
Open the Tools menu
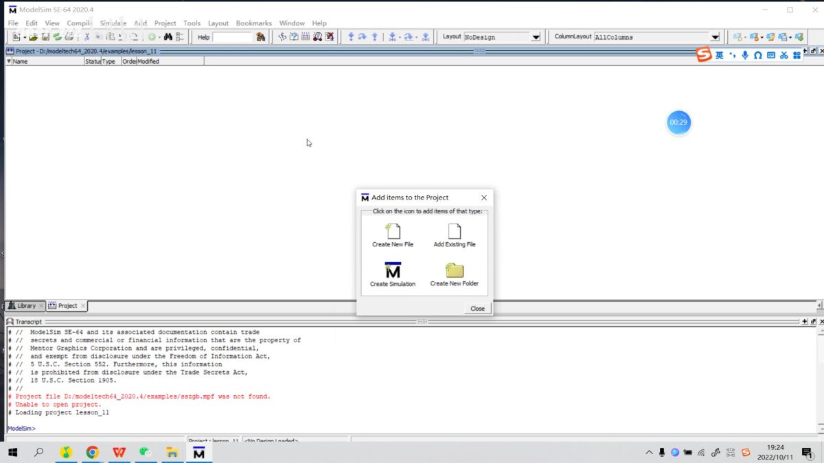(192, 23)
